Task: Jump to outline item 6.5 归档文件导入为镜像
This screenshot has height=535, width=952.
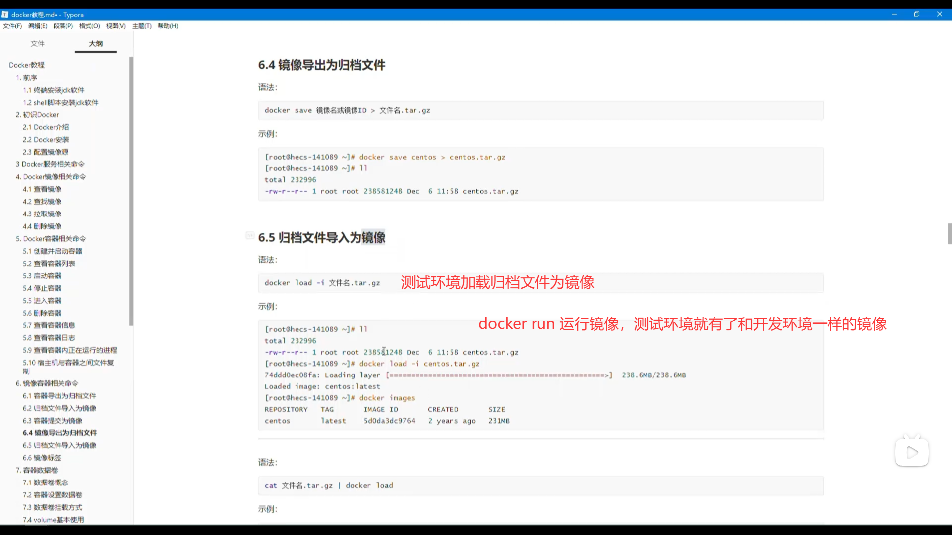Action: point(59,445)
